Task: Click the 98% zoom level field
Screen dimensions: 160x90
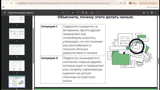Action: [73, 13]
